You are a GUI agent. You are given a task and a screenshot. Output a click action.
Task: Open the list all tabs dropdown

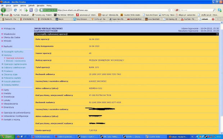click(222, 19)
